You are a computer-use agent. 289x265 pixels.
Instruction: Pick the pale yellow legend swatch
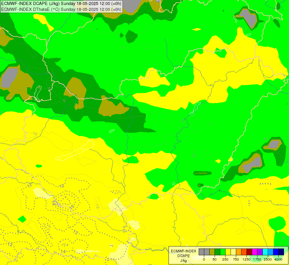click(233, 252)
